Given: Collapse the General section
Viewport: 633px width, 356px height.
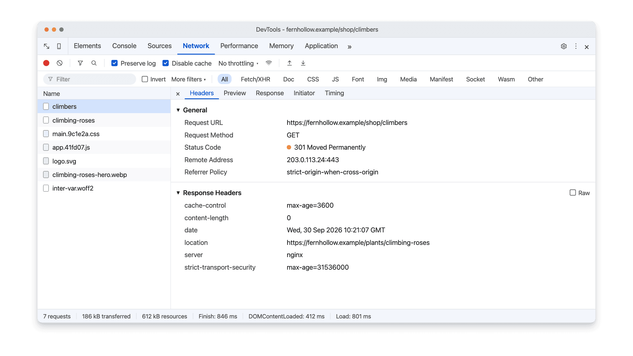Looking at the screenshot, I should click(178, 110).
